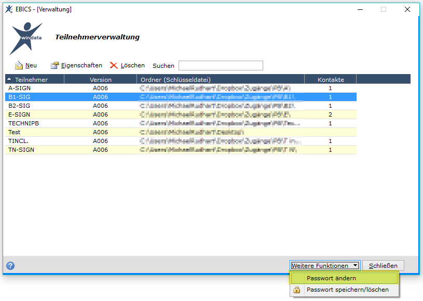423x301 pixels.
Task: Click the A006 version cell for E-SIGN
Action: coord(100,114)
